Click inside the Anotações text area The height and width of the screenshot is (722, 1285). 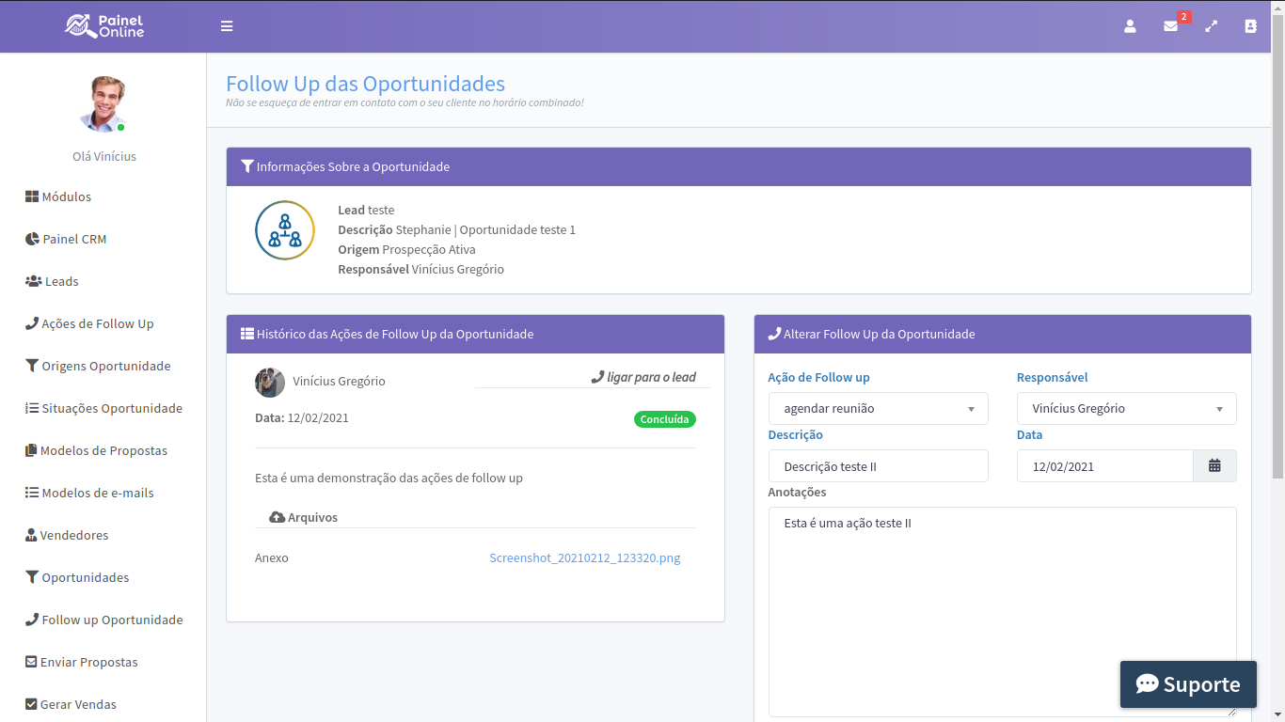(1003, 612)
